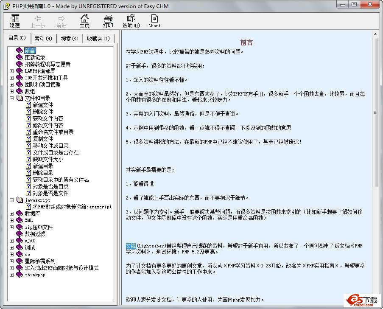Open 将PHP数组或对象传递给javascript topic
383x309 pixels.
pos(72,207)
